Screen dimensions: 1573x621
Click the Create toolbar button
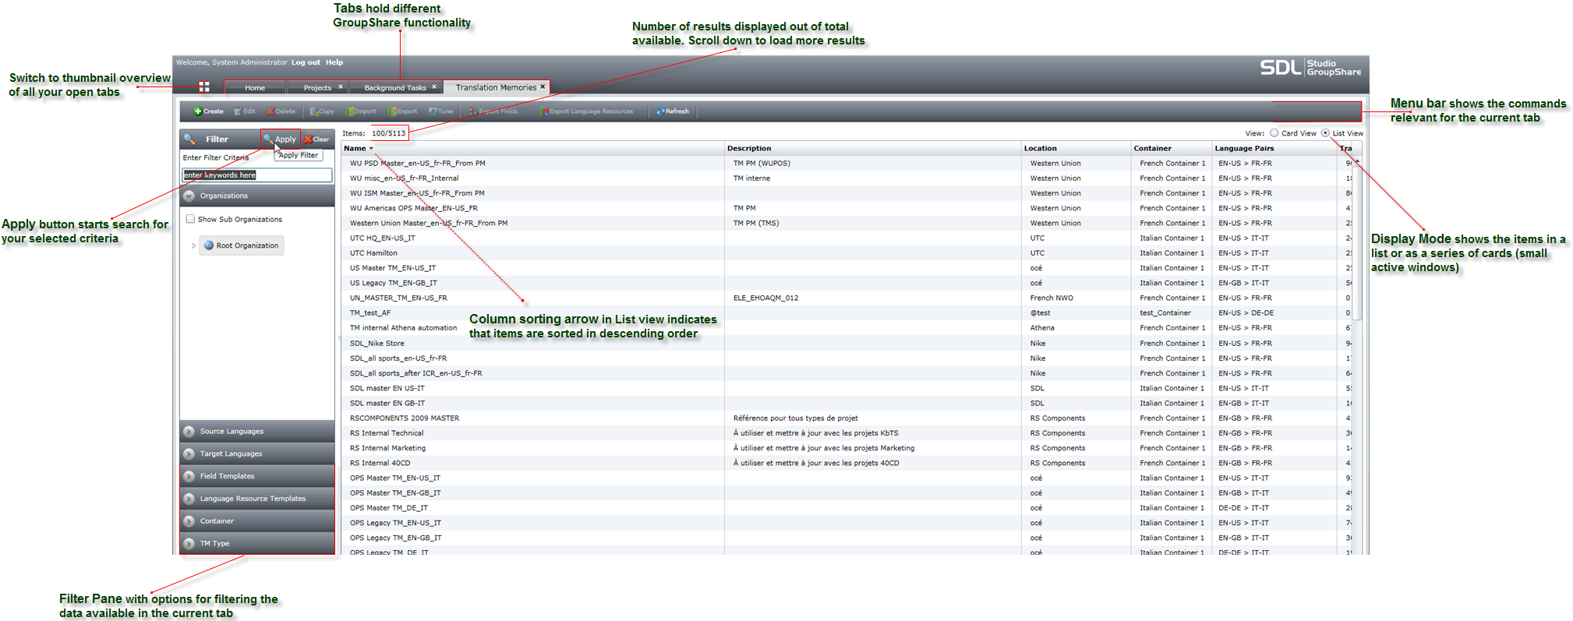[x=209, y=111]
